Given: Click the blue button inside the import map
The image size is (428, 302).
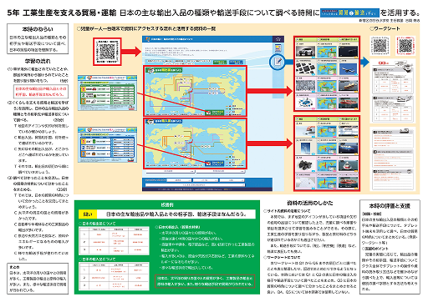Looking at the screenshot, I should [214, 164].
